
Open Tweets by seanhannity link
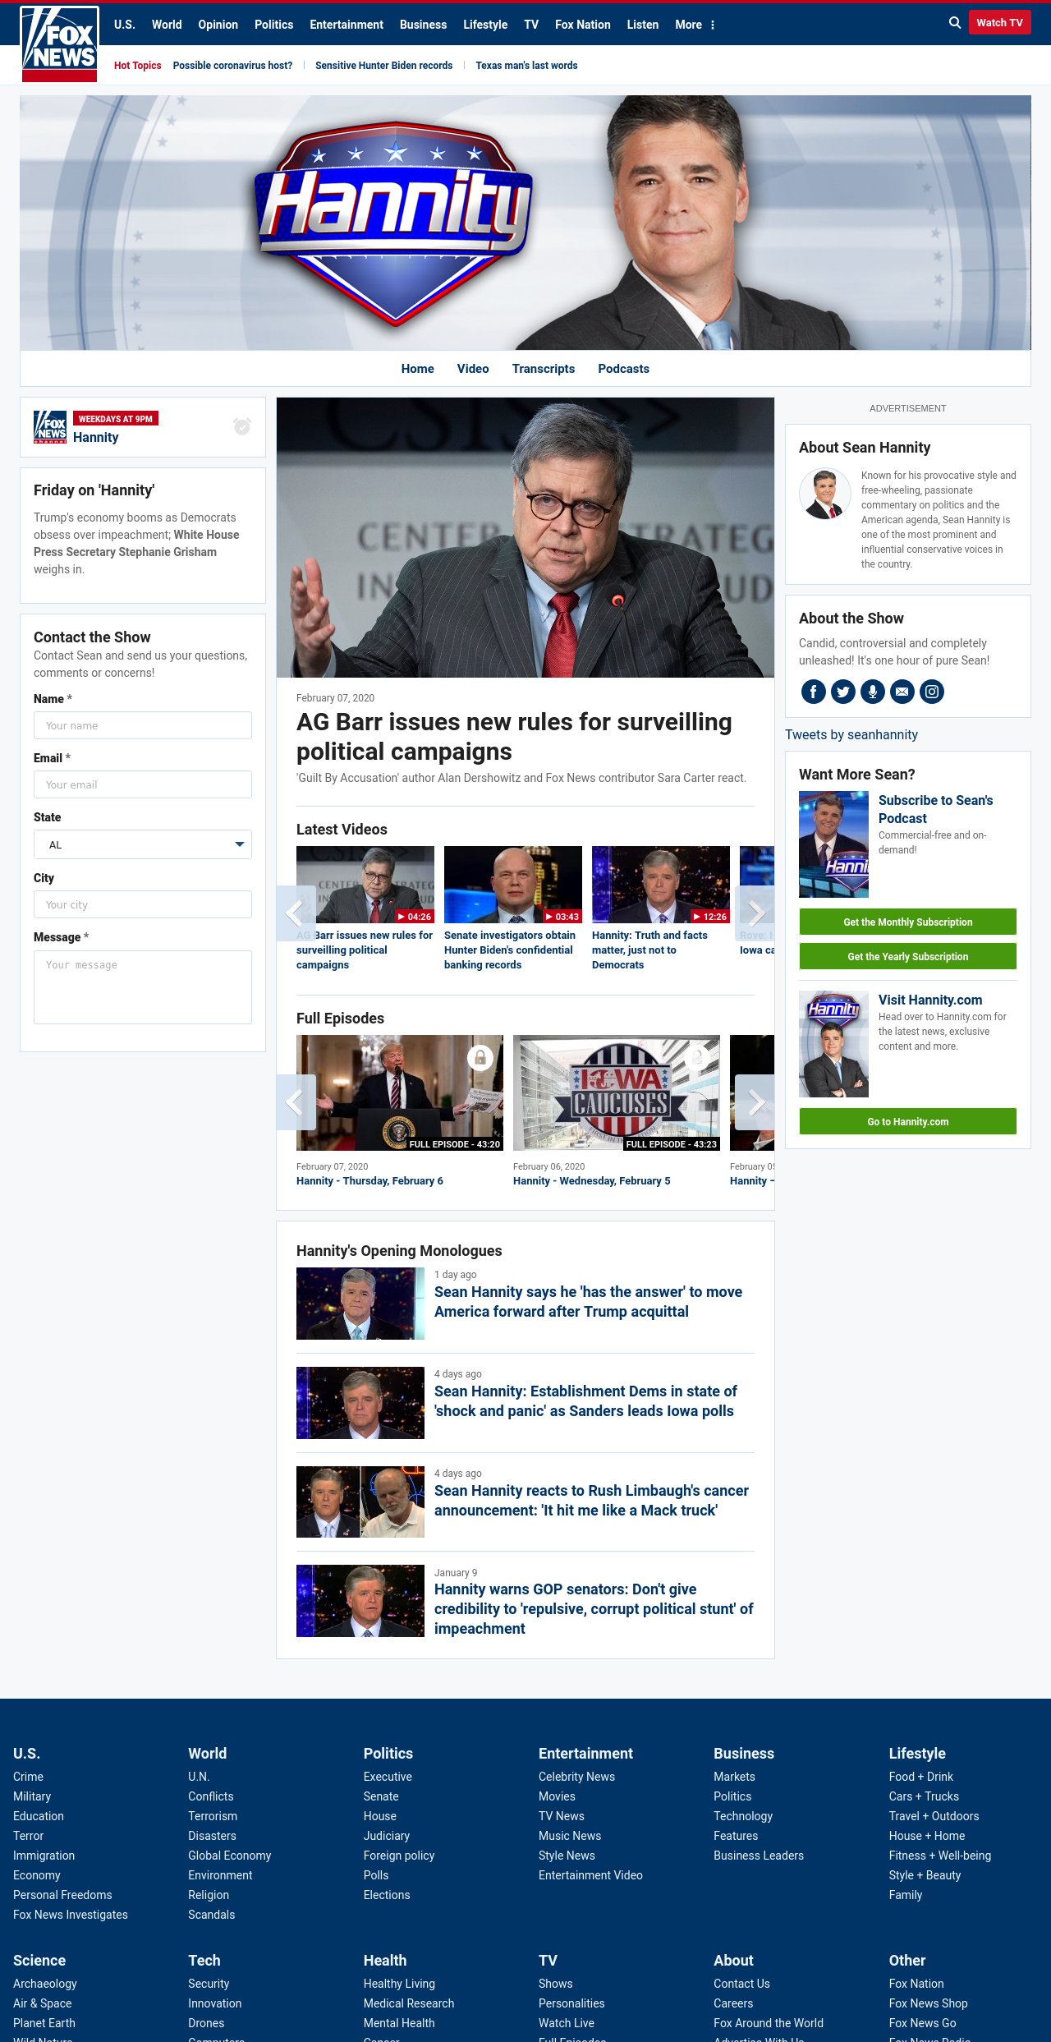point(851,734)
